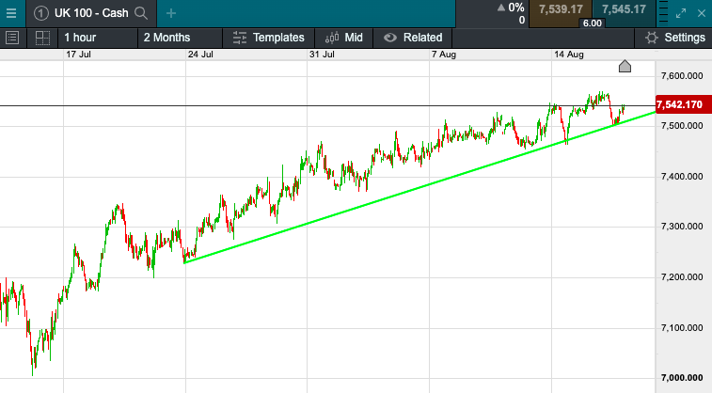Close the chart with the X icon
712x393 pixels.
point(701,13)
